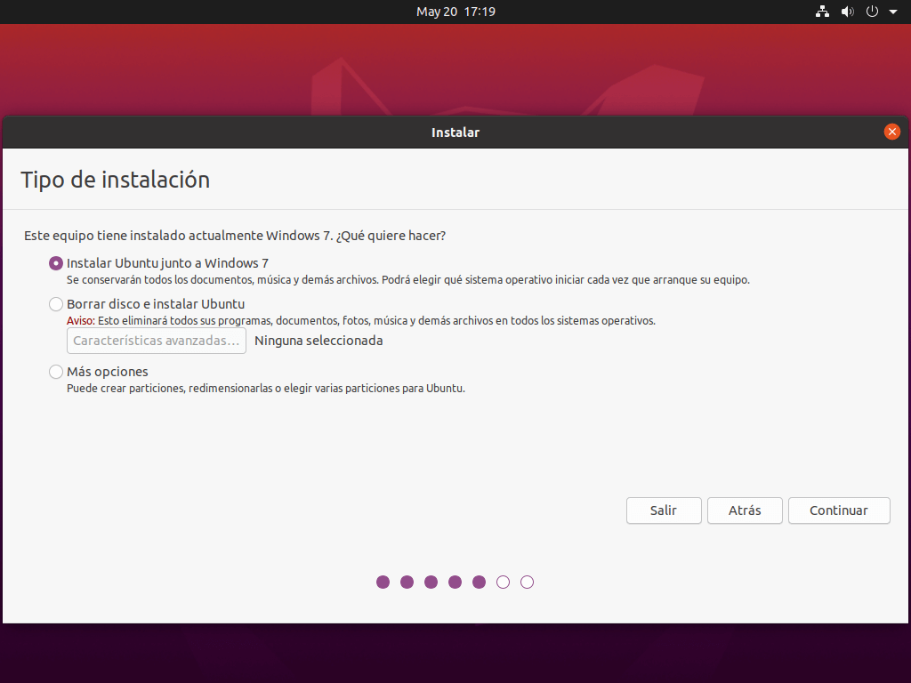Image resolution: width=911 pixels, height=683 pixels.
Task: Click the first filled progress dot
Action: point(383,583)
